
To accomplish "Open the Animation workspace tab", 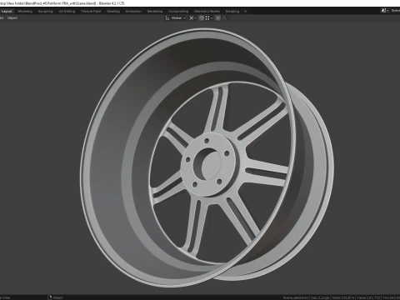I will (133, 12).
